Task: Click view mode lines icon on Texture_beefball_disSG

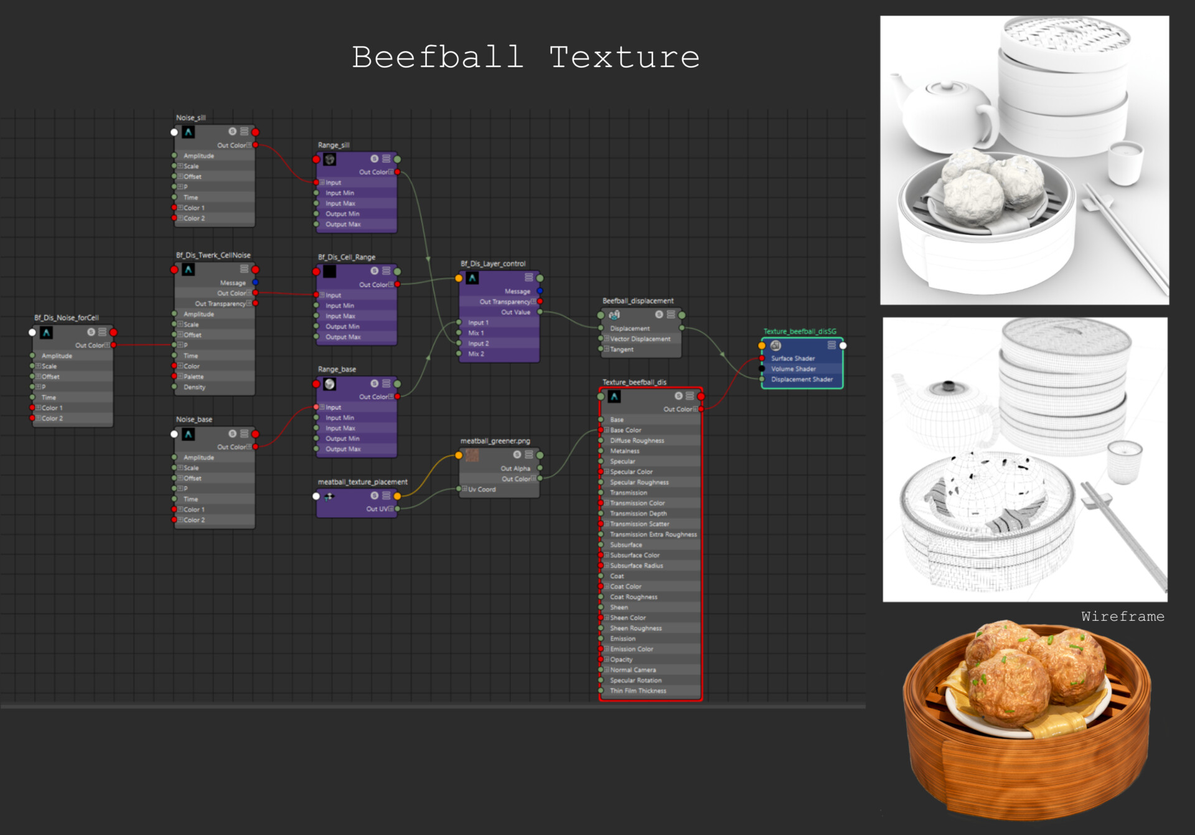Action: pyautogui.click(x=832, y=345)
